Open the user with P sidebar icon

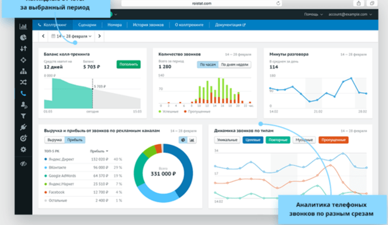coord(24,105)
